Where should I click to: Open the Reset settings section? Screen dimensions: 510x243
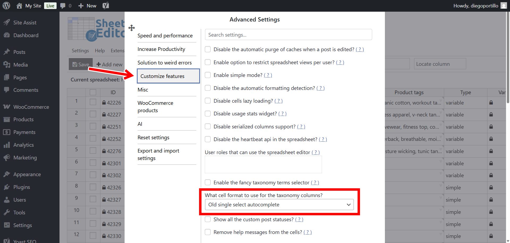pyautogui.click(x=153, y=137)
